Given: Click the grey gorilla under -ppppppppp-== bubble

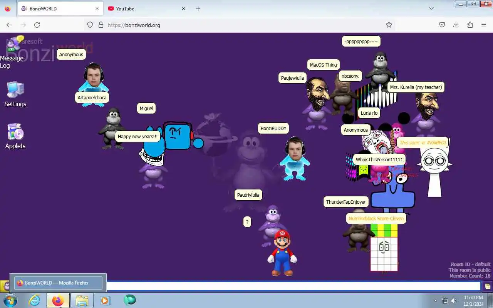Looking at the screenshot, I should (381, 71).
